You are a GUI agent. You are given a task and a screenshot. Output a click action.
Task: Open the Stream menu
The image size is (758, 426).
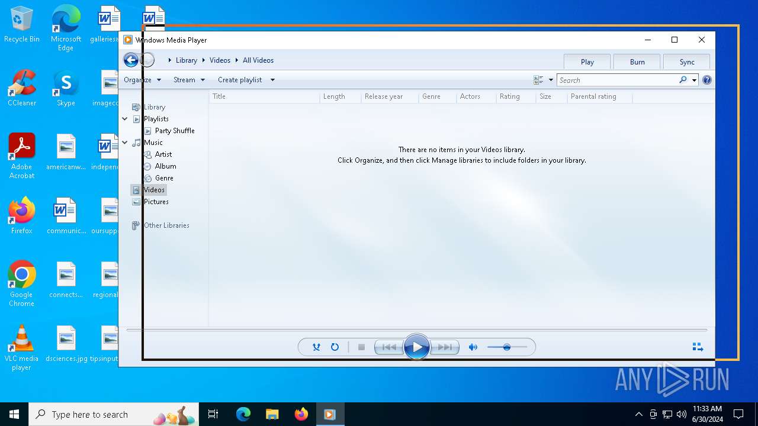pyautogui.click(x=189, y=80)
